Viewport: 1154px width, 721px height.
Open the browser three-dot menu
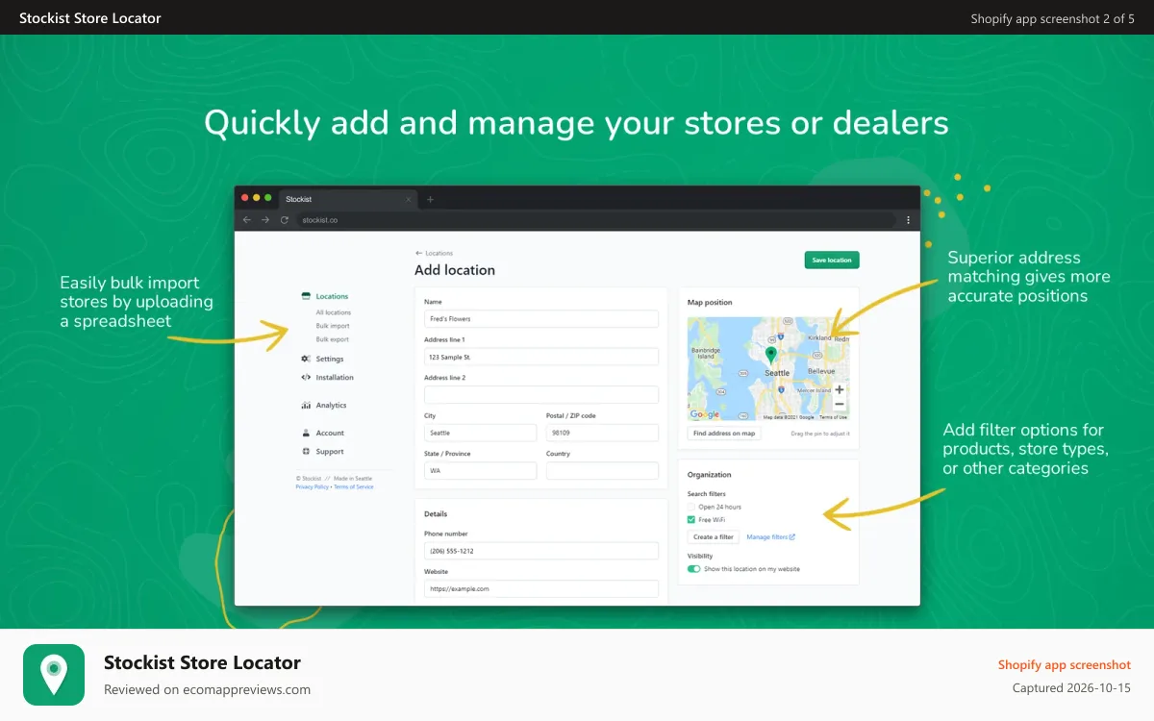pyautogui.click(x=908, y=220)
